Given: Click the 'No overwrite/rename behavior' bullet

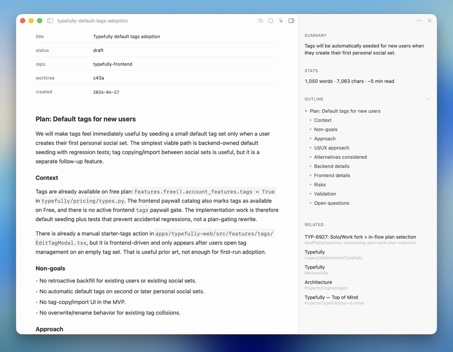Looking at the screenshot, I should click(110, 312).
